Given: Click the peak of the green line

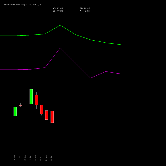Looking at the screenshot, I should click(x=60, y=25).
